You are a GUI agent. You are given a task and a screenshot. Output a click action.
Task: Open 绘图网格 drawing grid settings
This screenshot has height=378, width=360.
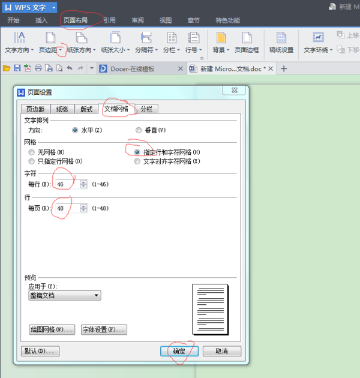(x=52, y=329)
